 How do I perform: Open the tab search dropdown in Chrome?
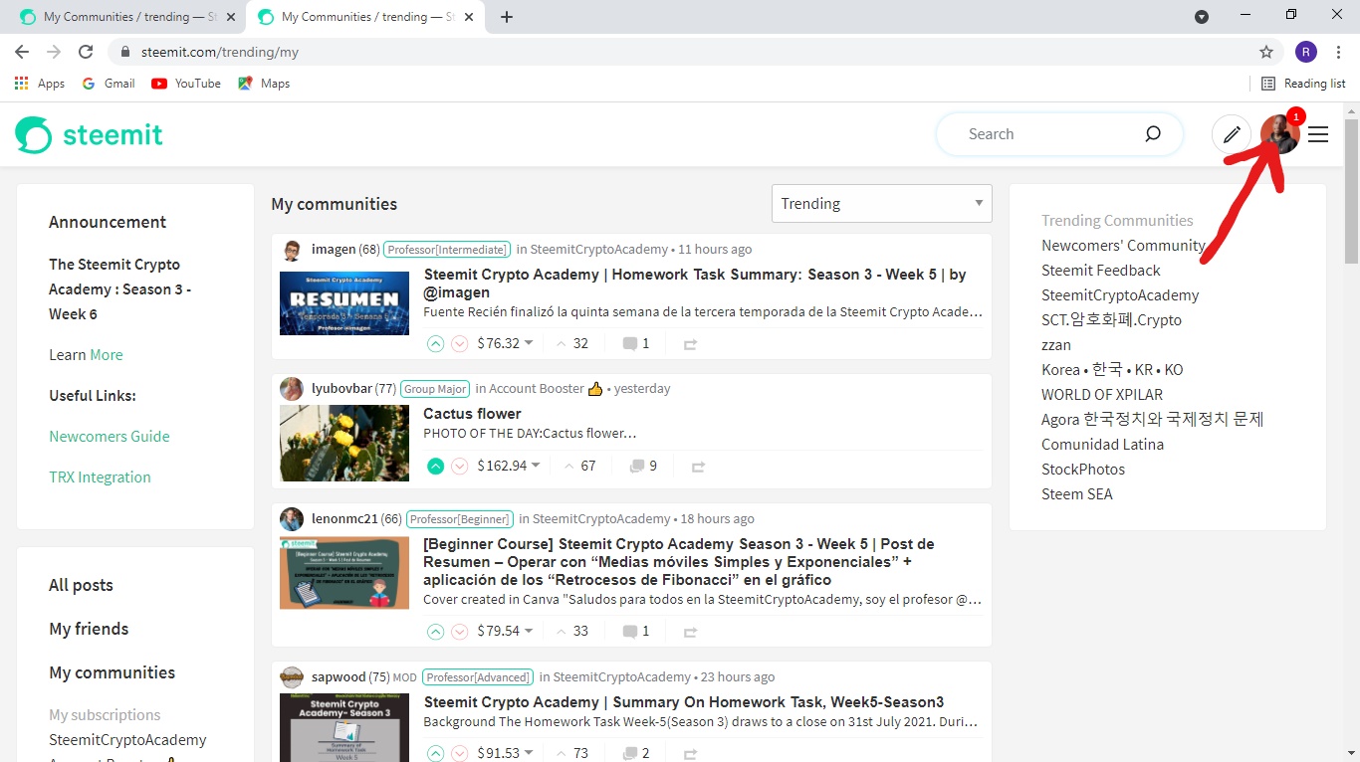pos(1202,17)
